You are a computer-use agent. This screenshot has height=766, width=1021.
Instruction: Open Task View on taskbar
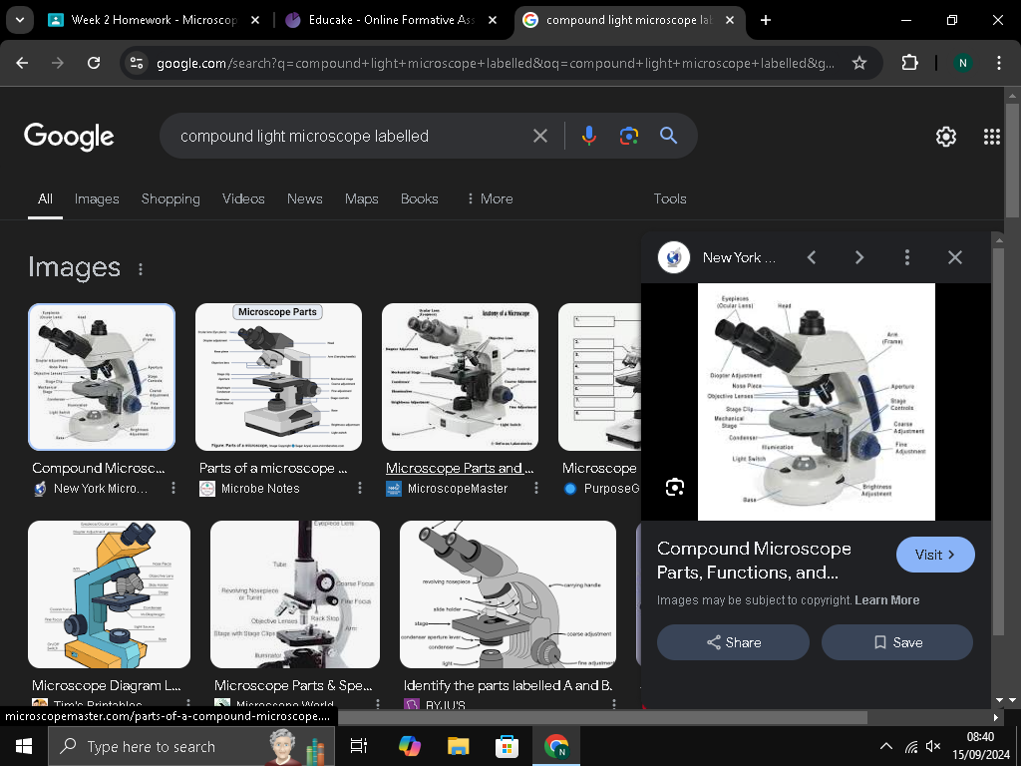359,746
